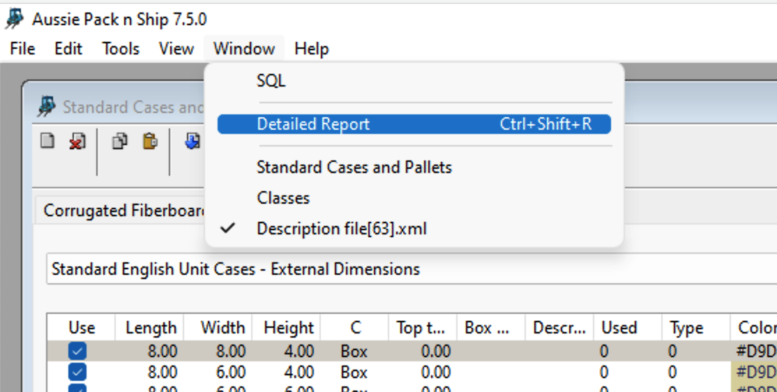777x392 pixels.
Task: Click the C column header
Action: (x=355, y=328)
